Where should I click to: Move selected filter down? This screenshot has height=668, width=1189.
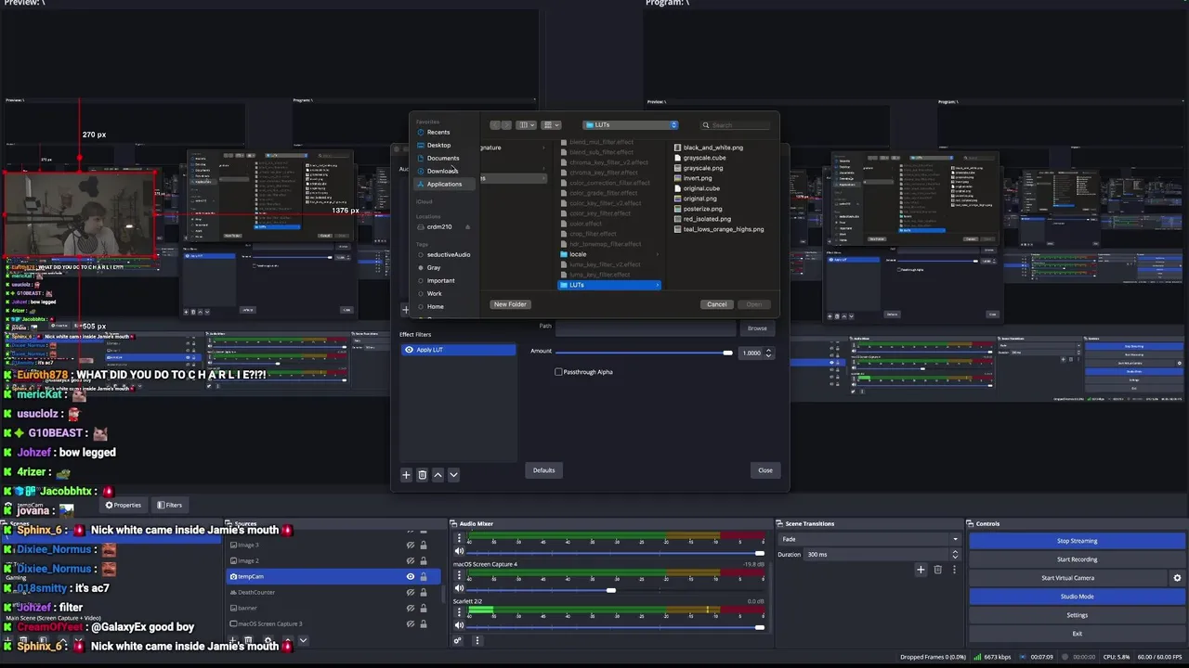coord(453,474)
